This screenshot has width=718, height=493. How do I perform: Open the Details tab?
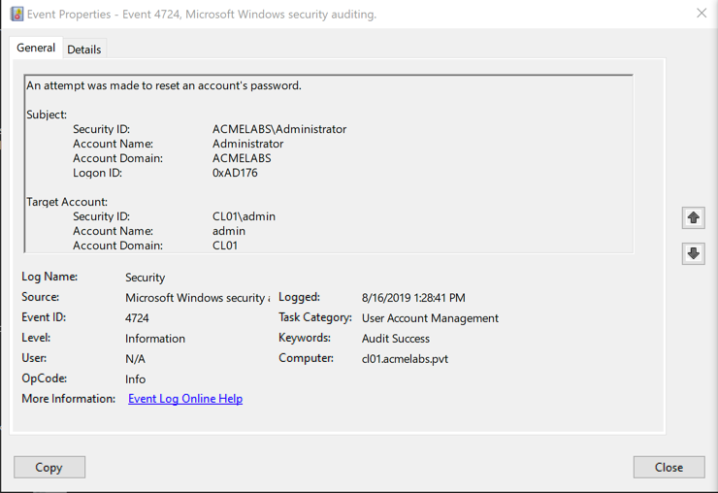[84, 49]
